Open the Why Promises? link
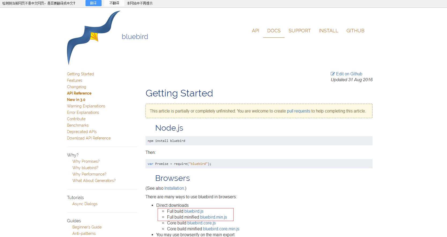Viewport: 447px width, 237px height. pos(86,161)
